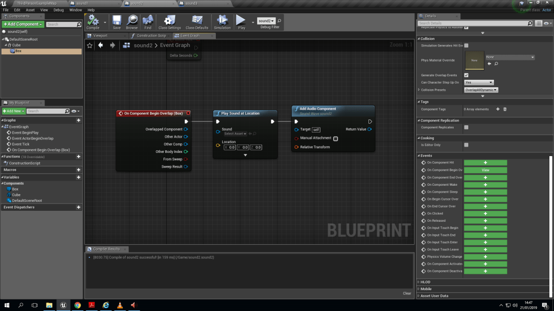This screenshot has width=554, height=311.
Task: Select ConstructionScript function
Action: pos(25,163)
